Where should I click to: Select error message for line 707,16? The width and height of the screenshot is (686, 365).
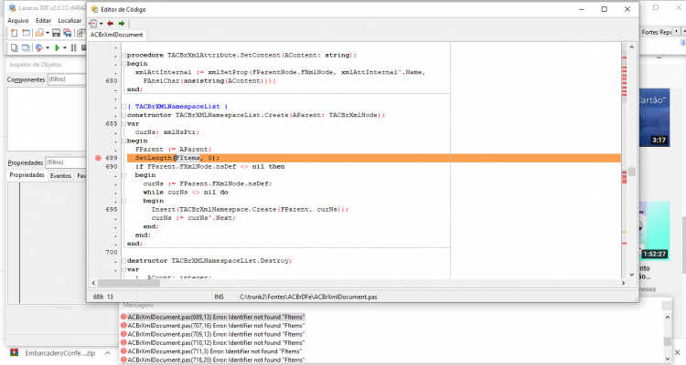click(216, 326)
